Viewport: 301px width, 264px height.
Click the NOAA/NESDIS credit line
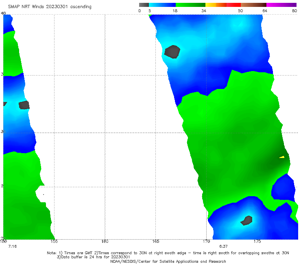point(168,261)
